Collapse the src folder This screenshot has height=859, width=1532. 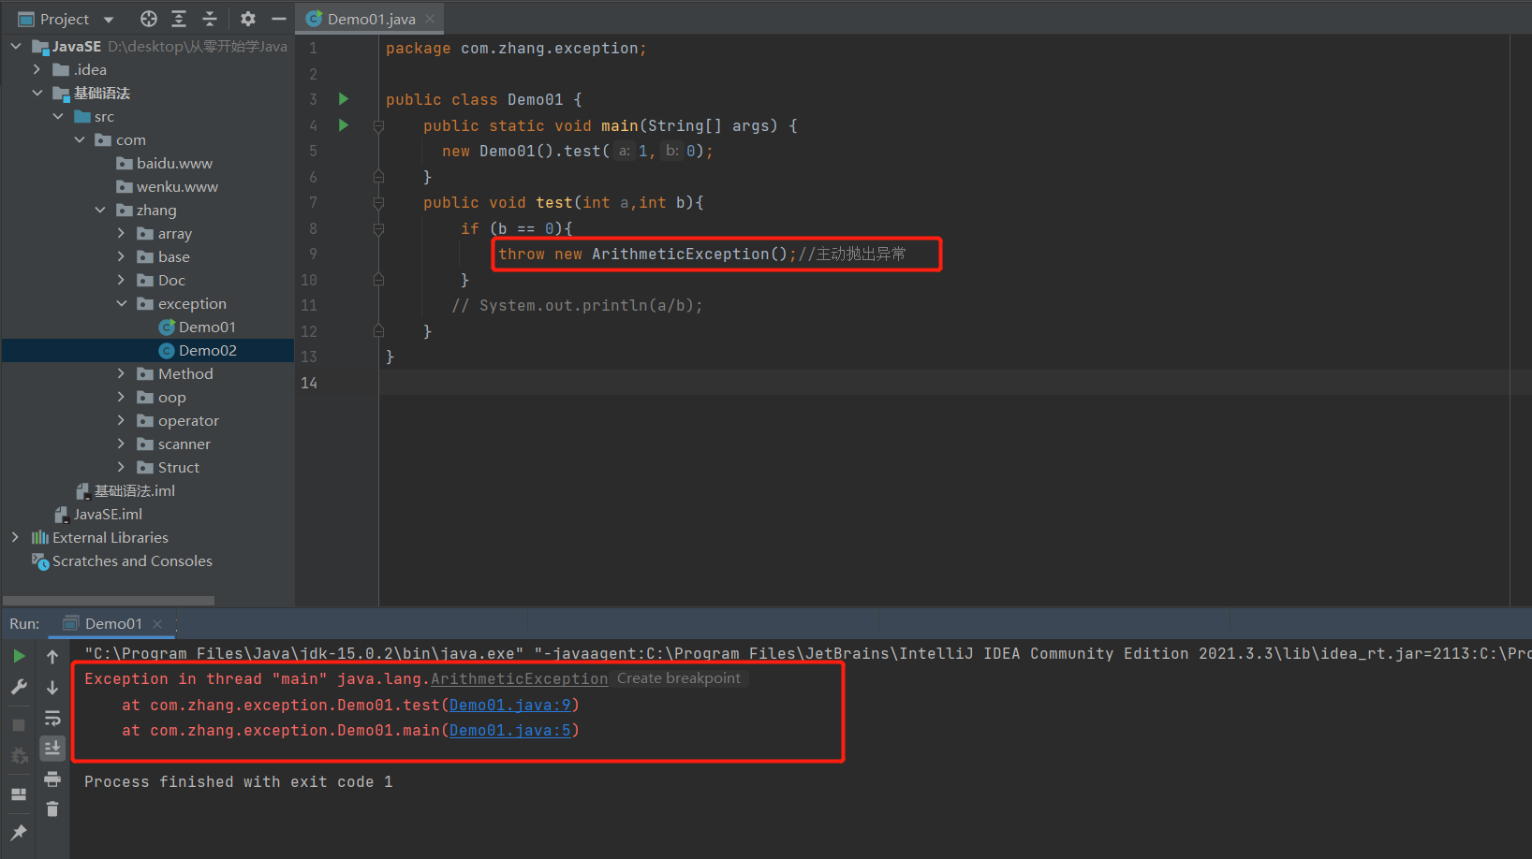[58, 116]
